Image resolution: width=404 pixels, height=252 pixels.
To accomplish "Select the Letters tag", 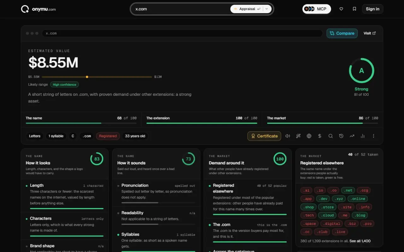I will click(35, 136).
